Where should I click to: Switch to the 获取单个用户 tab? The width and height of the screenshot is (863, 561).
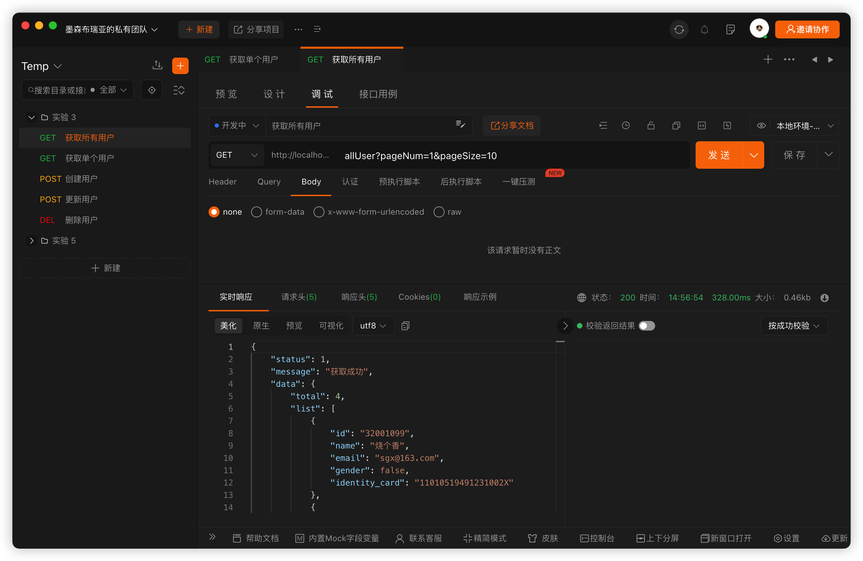pyautogui.click(x=249, y=59)
